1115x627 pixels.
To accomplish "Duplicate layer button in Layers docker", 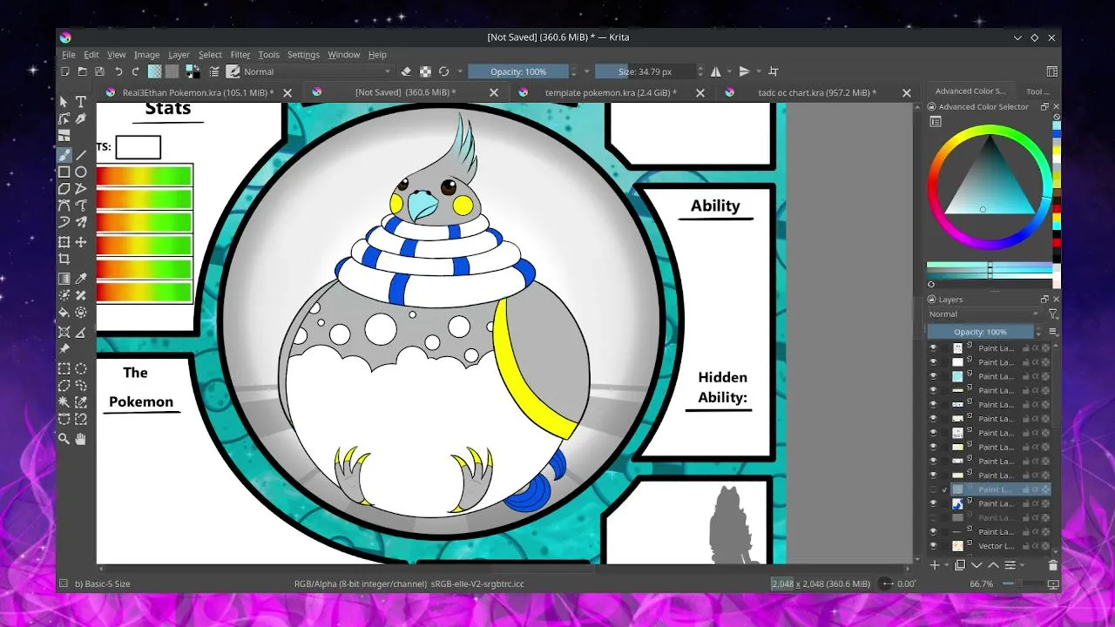I will [960, 565].
